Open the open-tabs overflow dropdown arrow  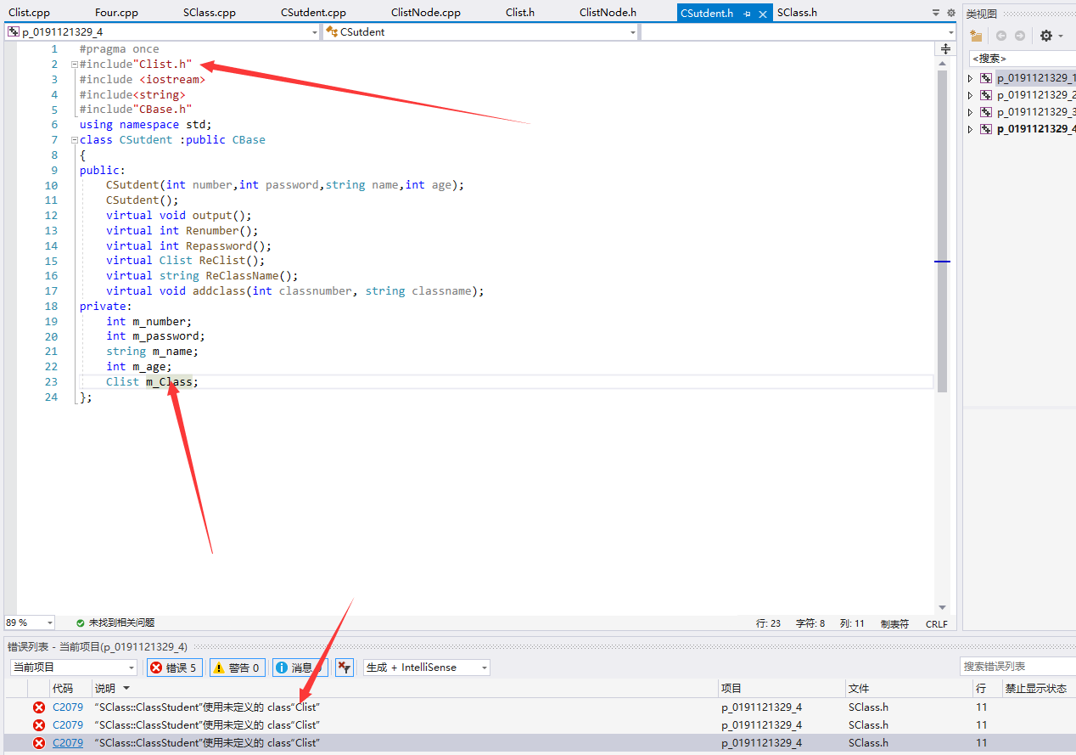point(936,13)
